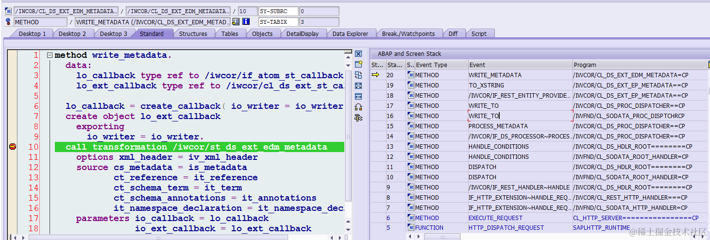Click the Swap Tool icon with two arrows
The image size is (710, 240).
coord(358,75)
